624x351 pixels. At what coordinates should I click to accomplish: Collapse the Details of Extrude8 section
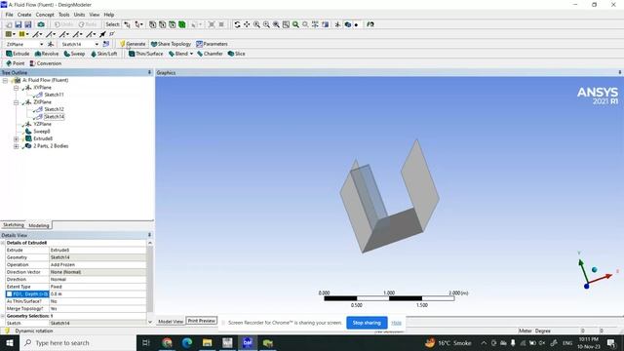[x=3, y=243]
